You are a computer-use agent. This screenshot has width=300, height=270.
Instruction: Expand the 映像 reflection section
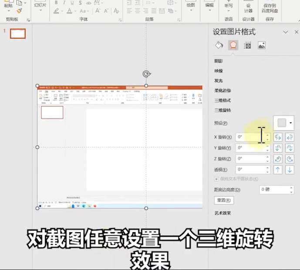219,71
